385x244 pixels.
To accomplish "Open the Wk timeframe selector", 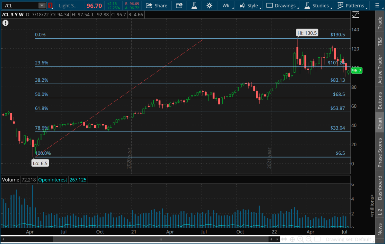I will (226, 5).
